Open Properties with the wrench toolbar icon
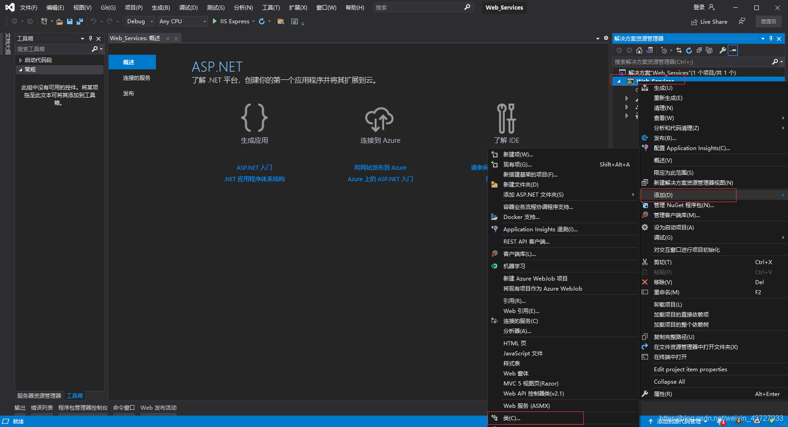The height and width of the screenshot is (427, 788). coord(723,50)
